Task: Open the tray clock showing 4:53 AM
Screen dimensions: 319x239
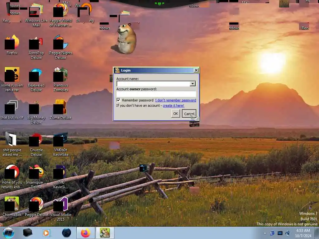Action: tap(303, 233)
